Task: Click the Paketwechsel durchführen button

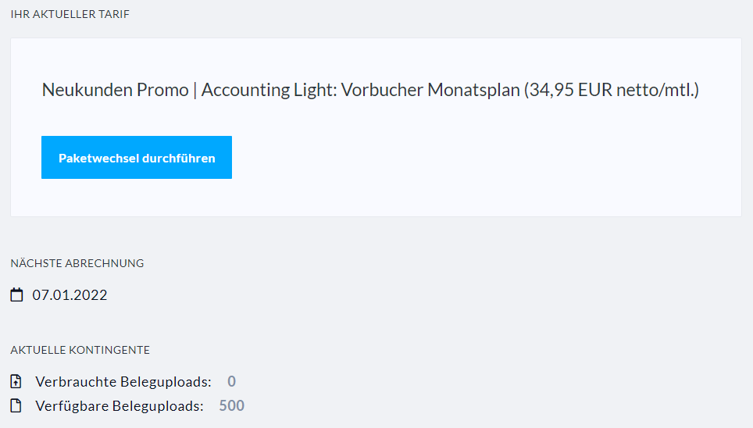Action: tap(137, 158)
